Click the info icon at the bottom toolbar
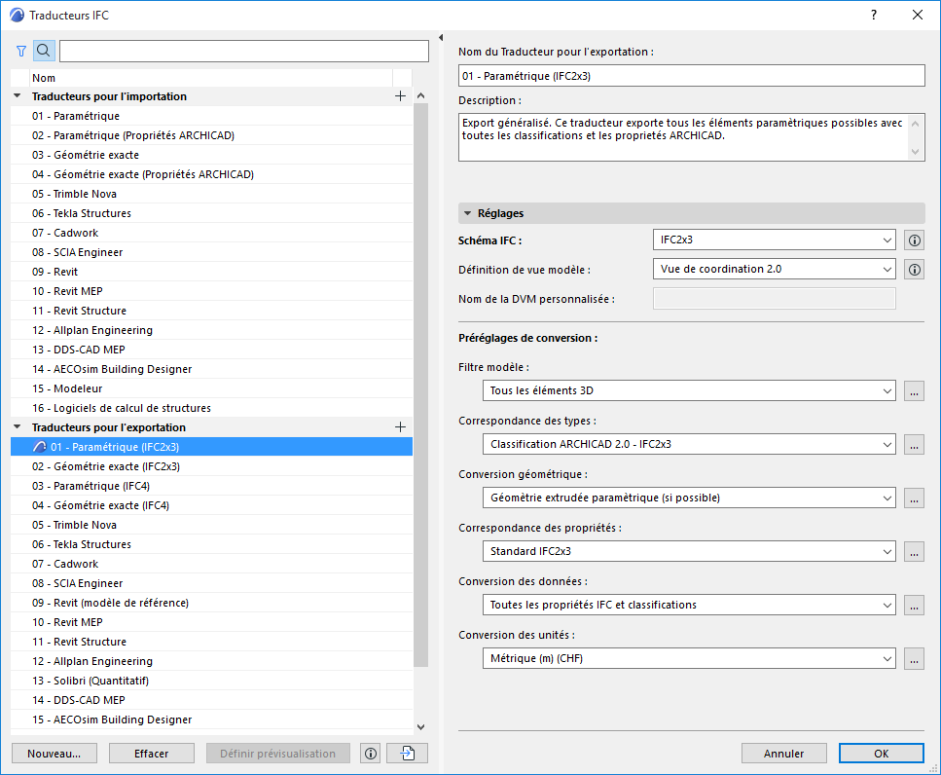Viewport: 941px width, 775px height. point(370,753)
